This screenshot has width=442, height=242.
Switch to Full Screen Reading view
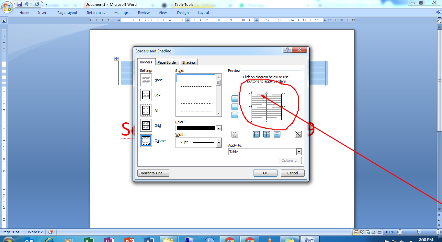(362, 232)
